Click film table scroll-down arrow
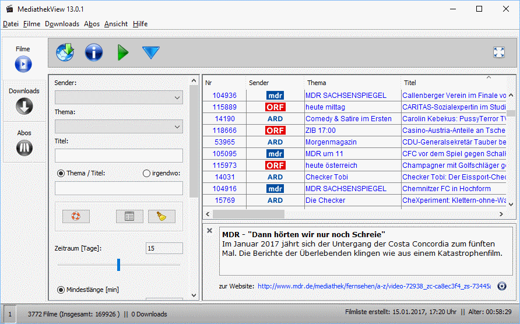 click(x=511, y=205)
